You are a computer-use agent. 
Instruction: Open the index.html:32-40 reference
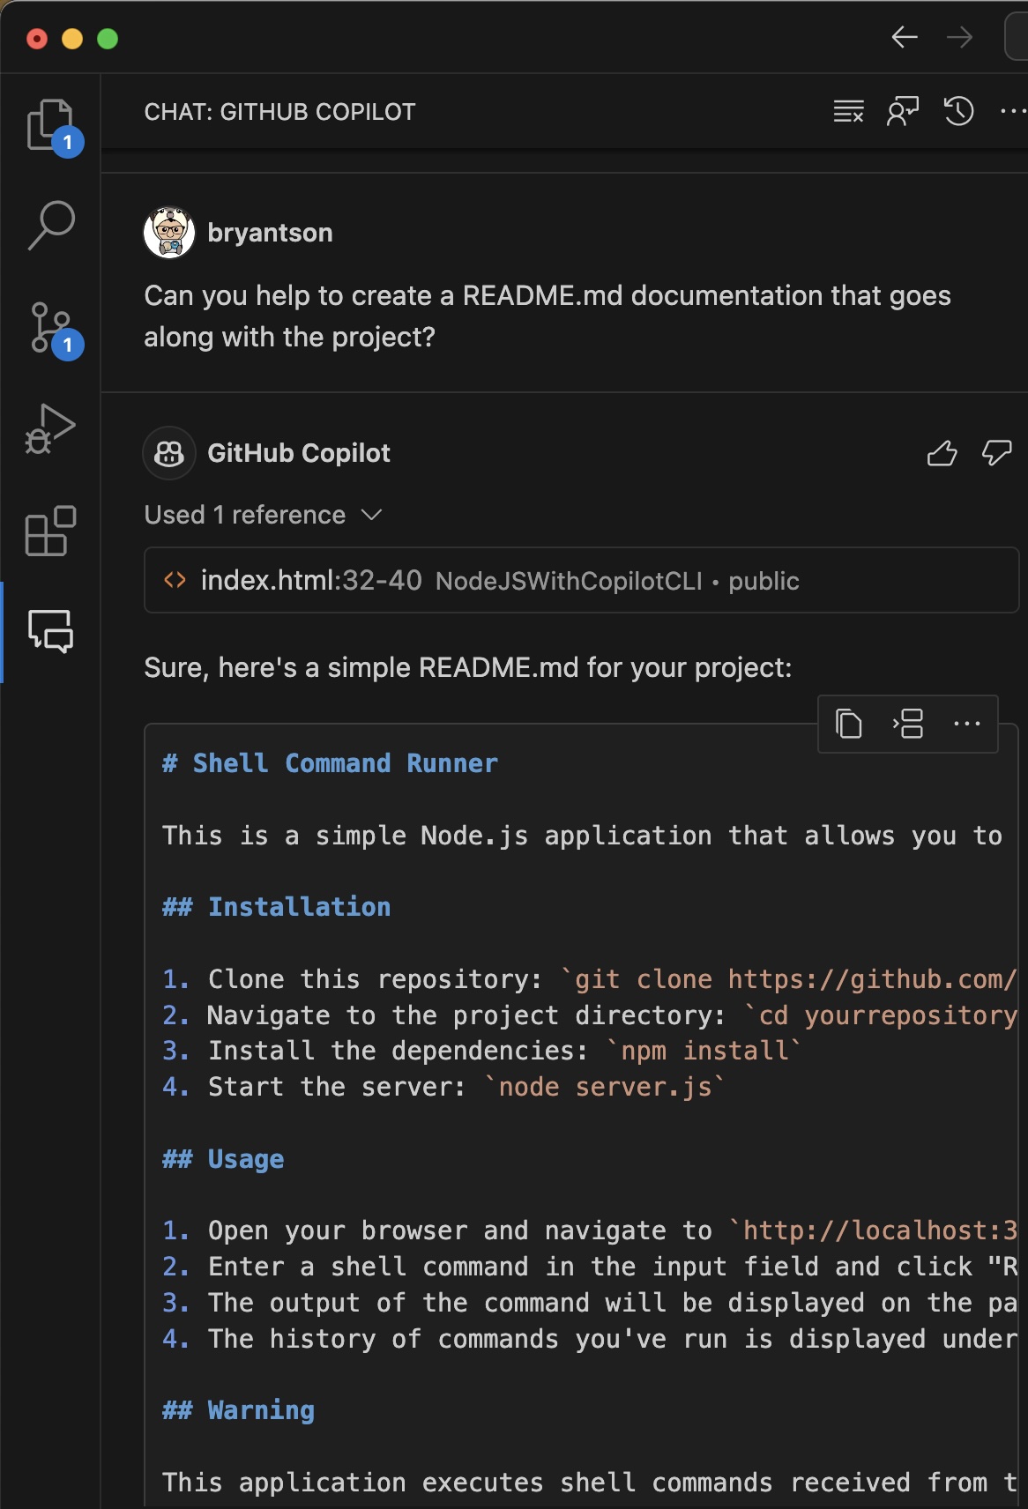tap(581, 580)
